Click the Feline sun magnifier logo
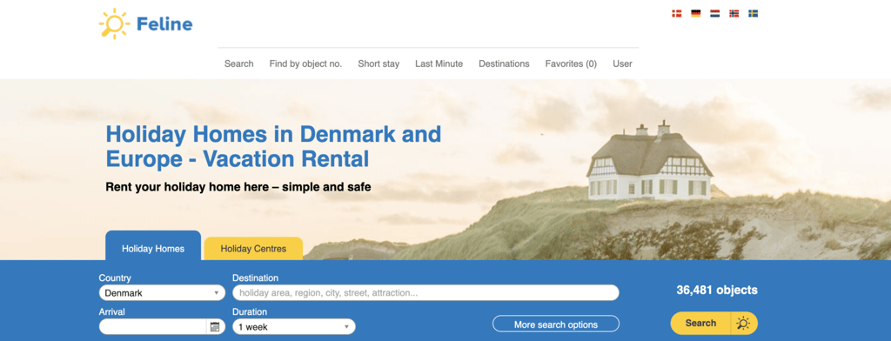 coord(114,23)
